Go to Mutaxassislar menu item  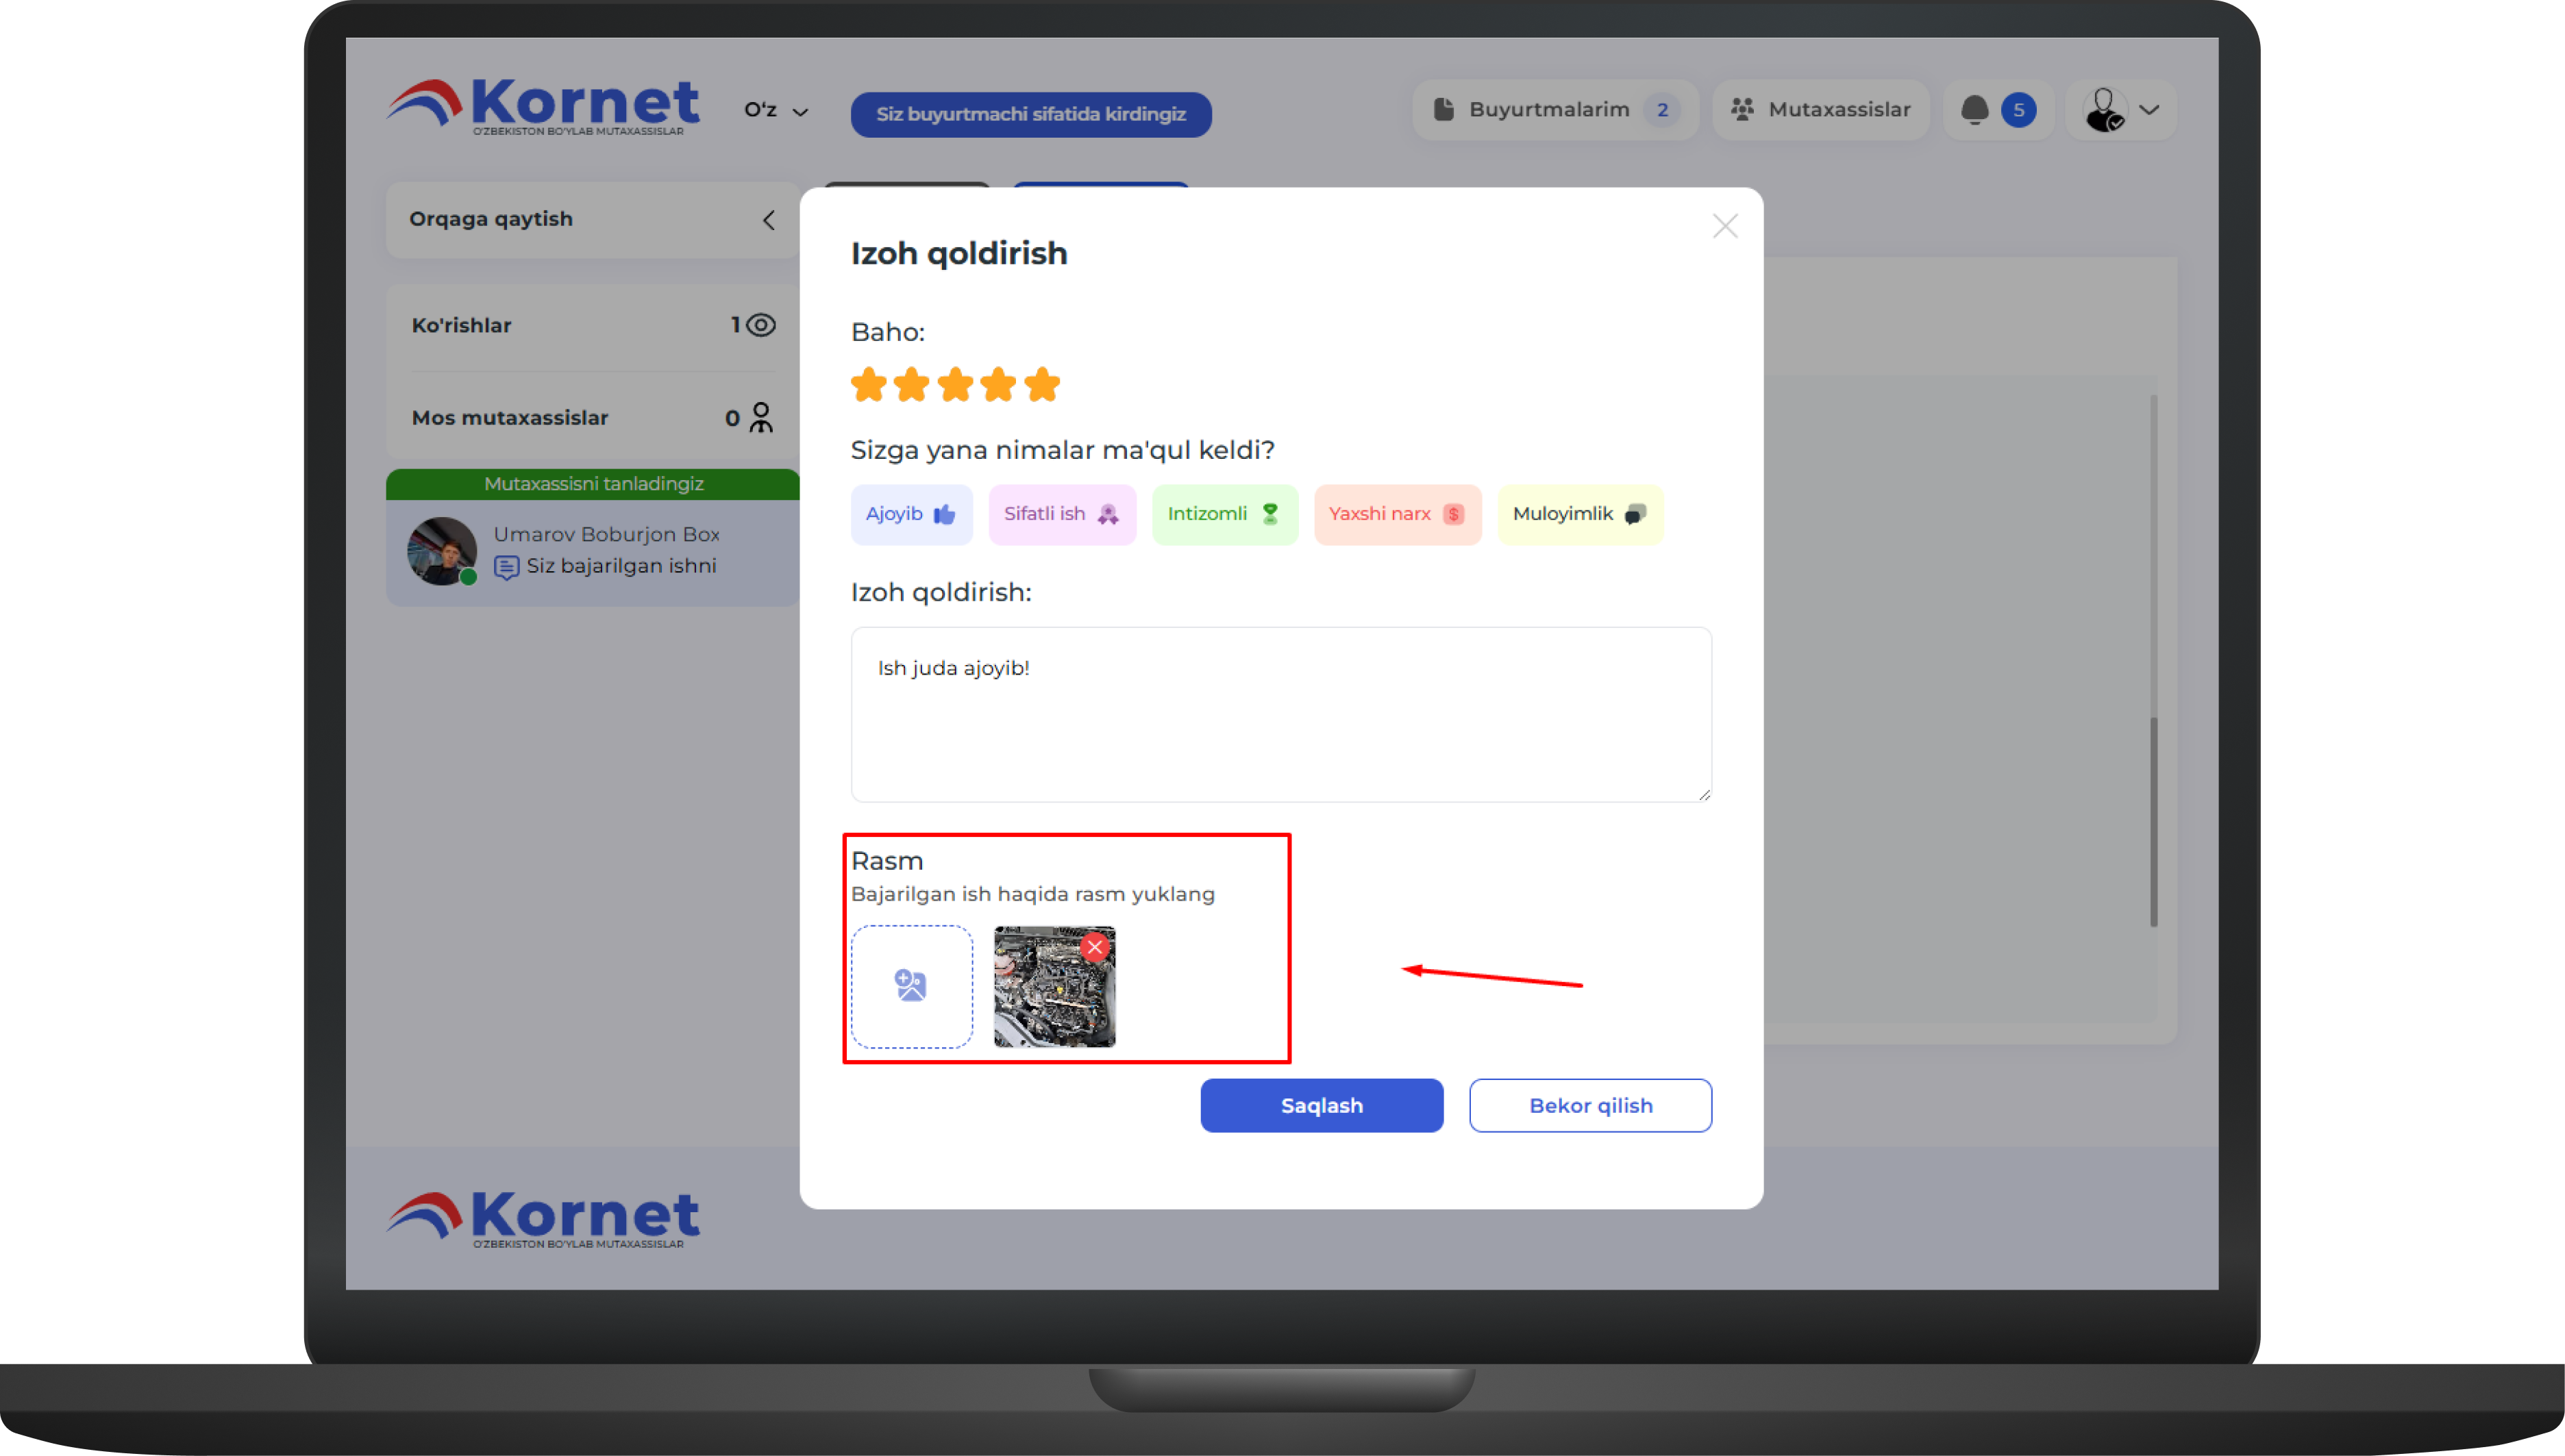(1821, 110)
